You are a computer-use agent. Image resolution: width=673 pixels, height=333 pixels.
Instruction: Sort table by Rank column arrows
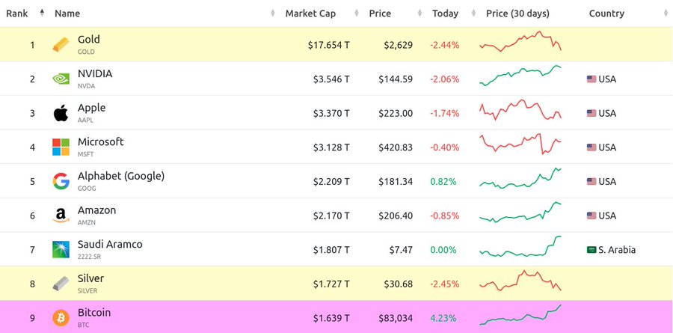point(42,13)
